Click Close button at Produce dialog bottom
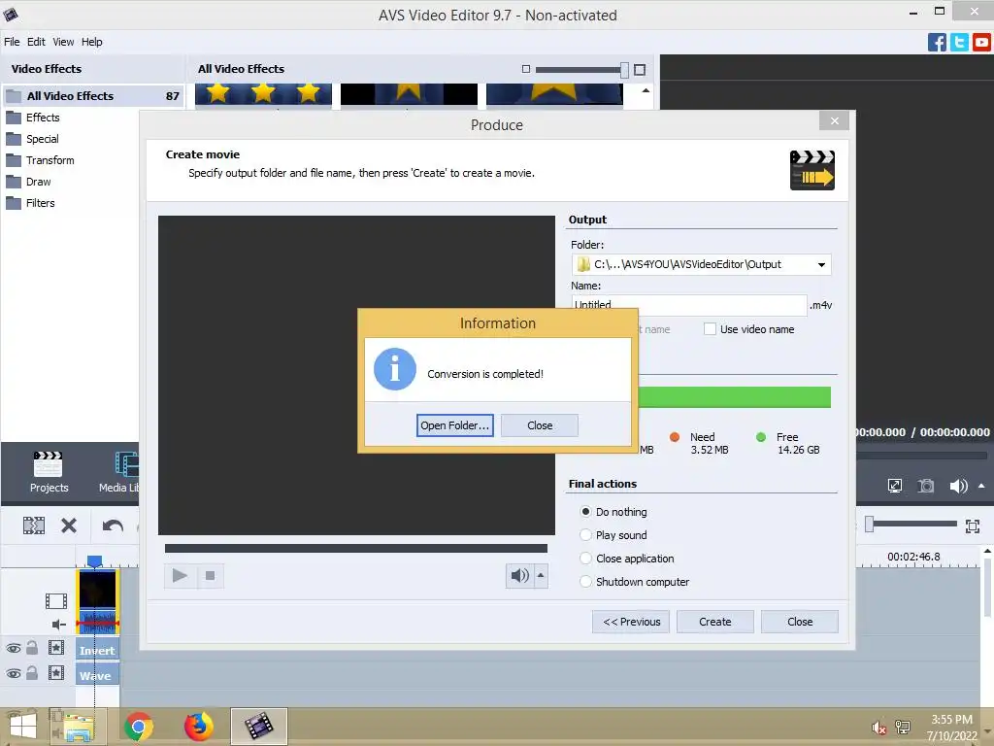994x746 pixels. click(x=800, y=622)
